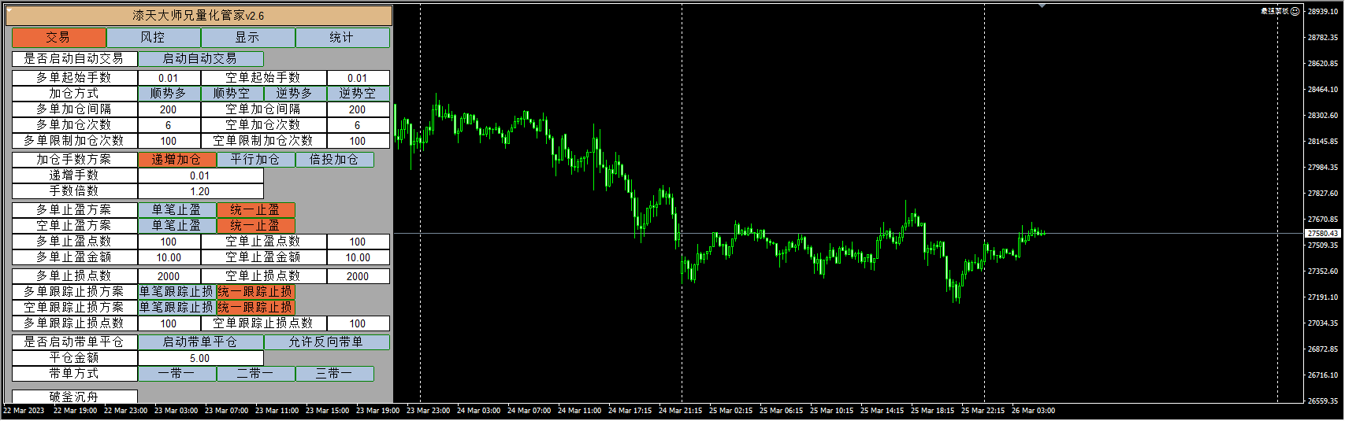1345x421 pixels.
Task: Click the 多单跟踪止损点数 value field
Action: coord(169,323)
